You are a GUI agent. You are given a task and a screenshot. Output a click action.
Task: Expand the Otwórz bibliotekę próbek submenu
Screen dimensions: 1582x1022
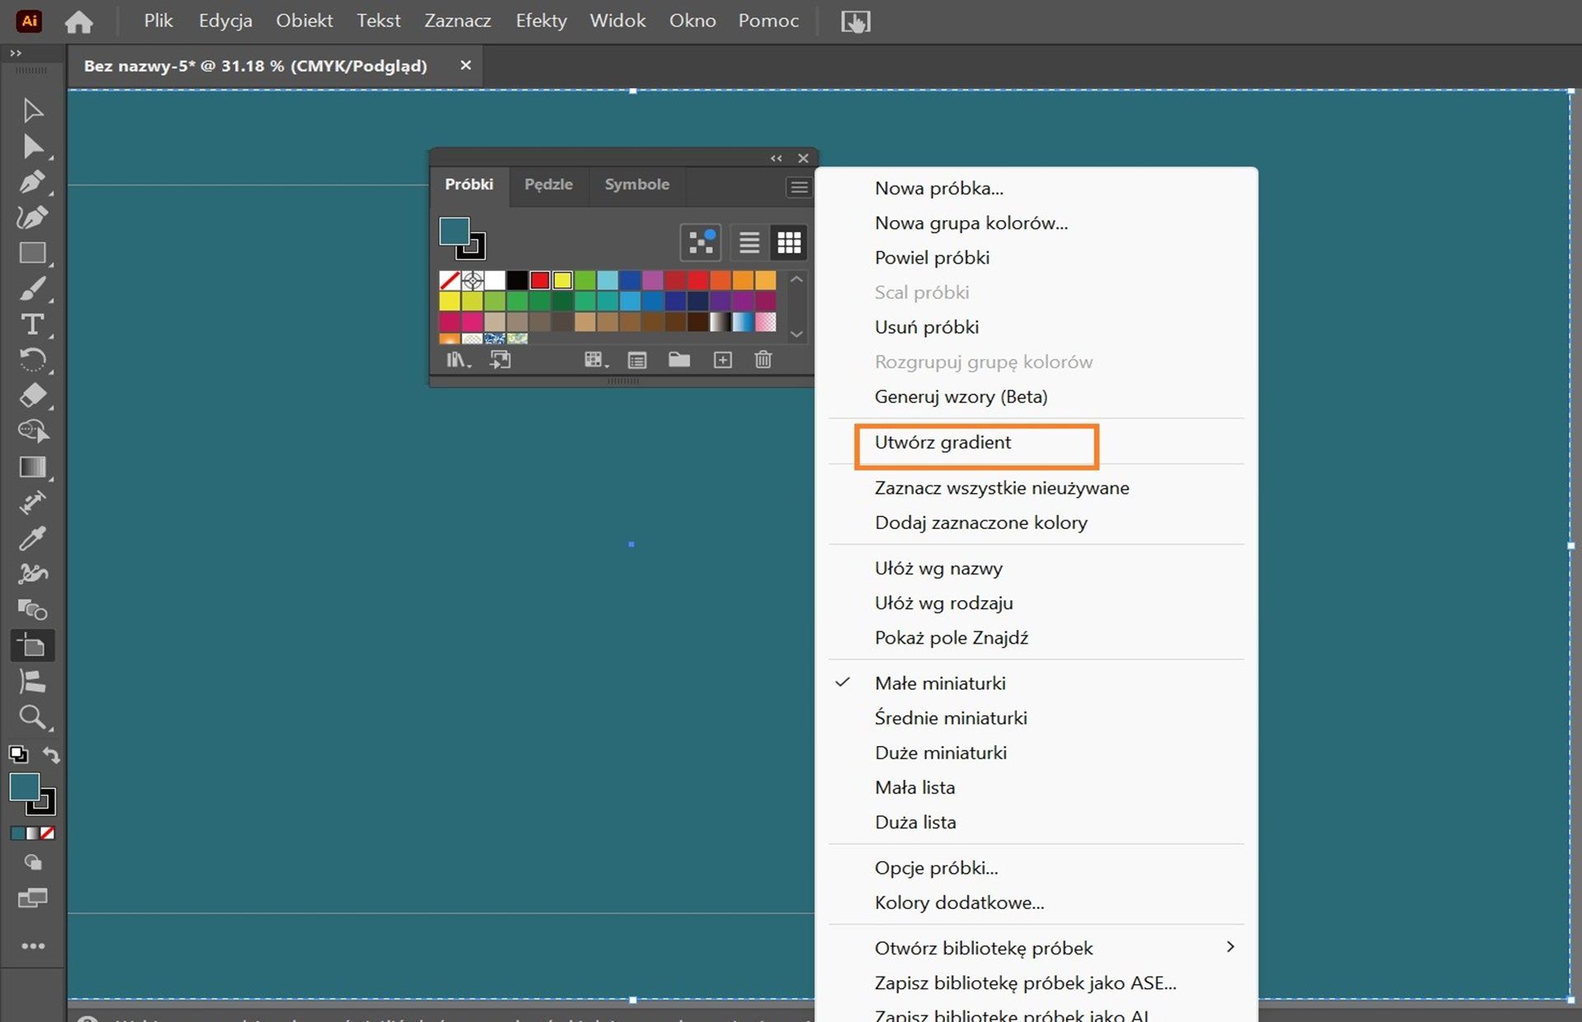pyautogui.click(x=983, y=947)
